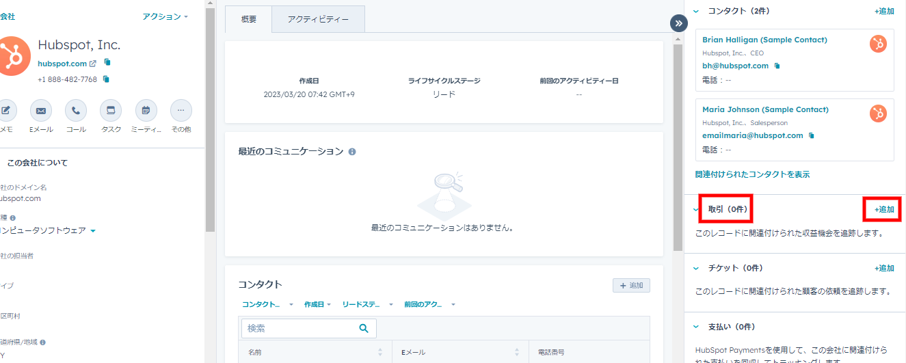Open Maria Johnson (Sample Contact) link
The height and width of the screenshot is (363, 906).
coord(765,109)
